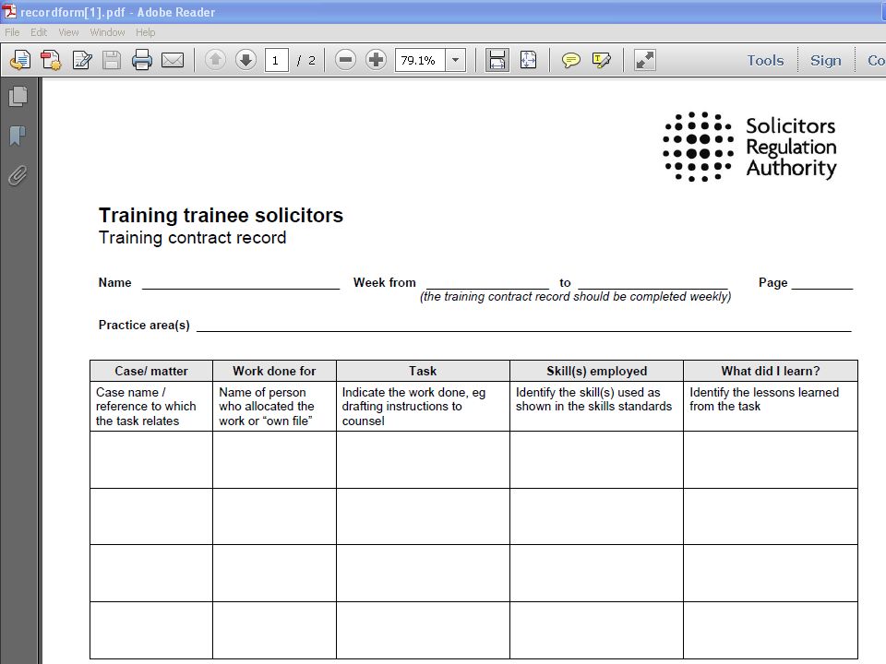886x664 pixels.
Task: Zoom out with the minus button
Action: tap(345, 60)
